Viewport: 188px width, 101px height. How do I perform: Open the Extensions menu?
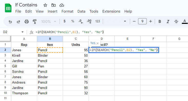click(x=111, y=11)
